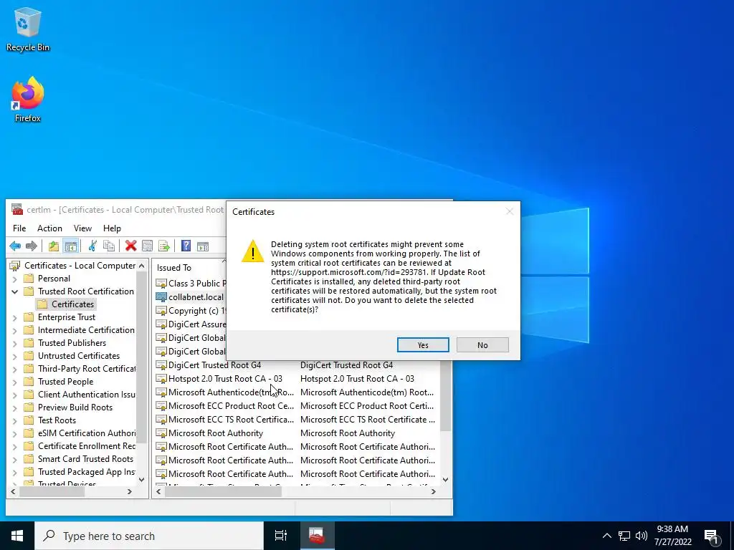The image size is (734, 550).
Task: Toggle the Show/Hide Console Tree icon
Action: [x=71, y=246]
